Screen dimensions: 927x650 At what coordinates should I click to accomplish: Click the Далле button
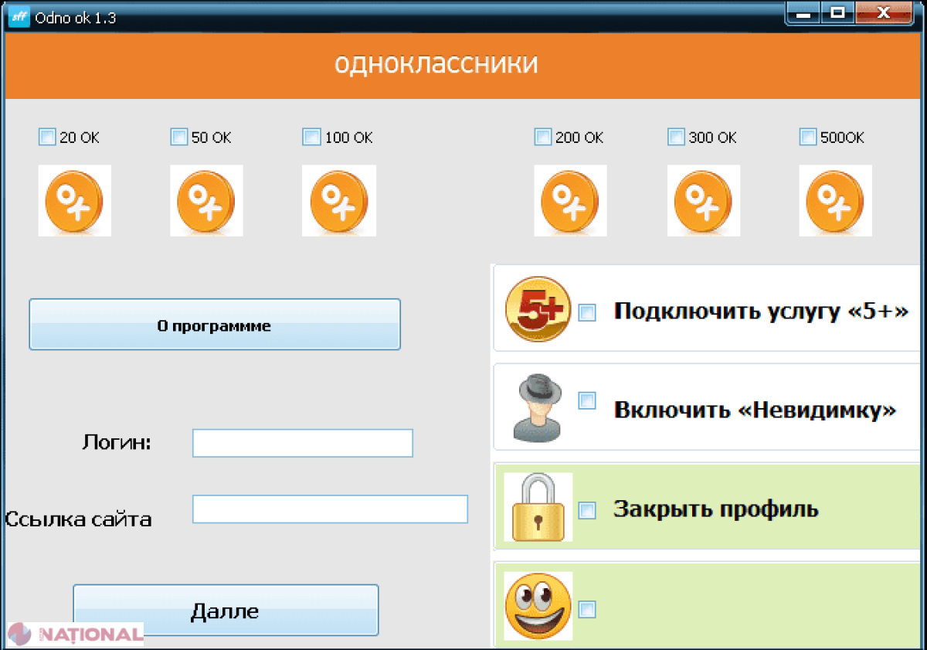coord(226,611)
